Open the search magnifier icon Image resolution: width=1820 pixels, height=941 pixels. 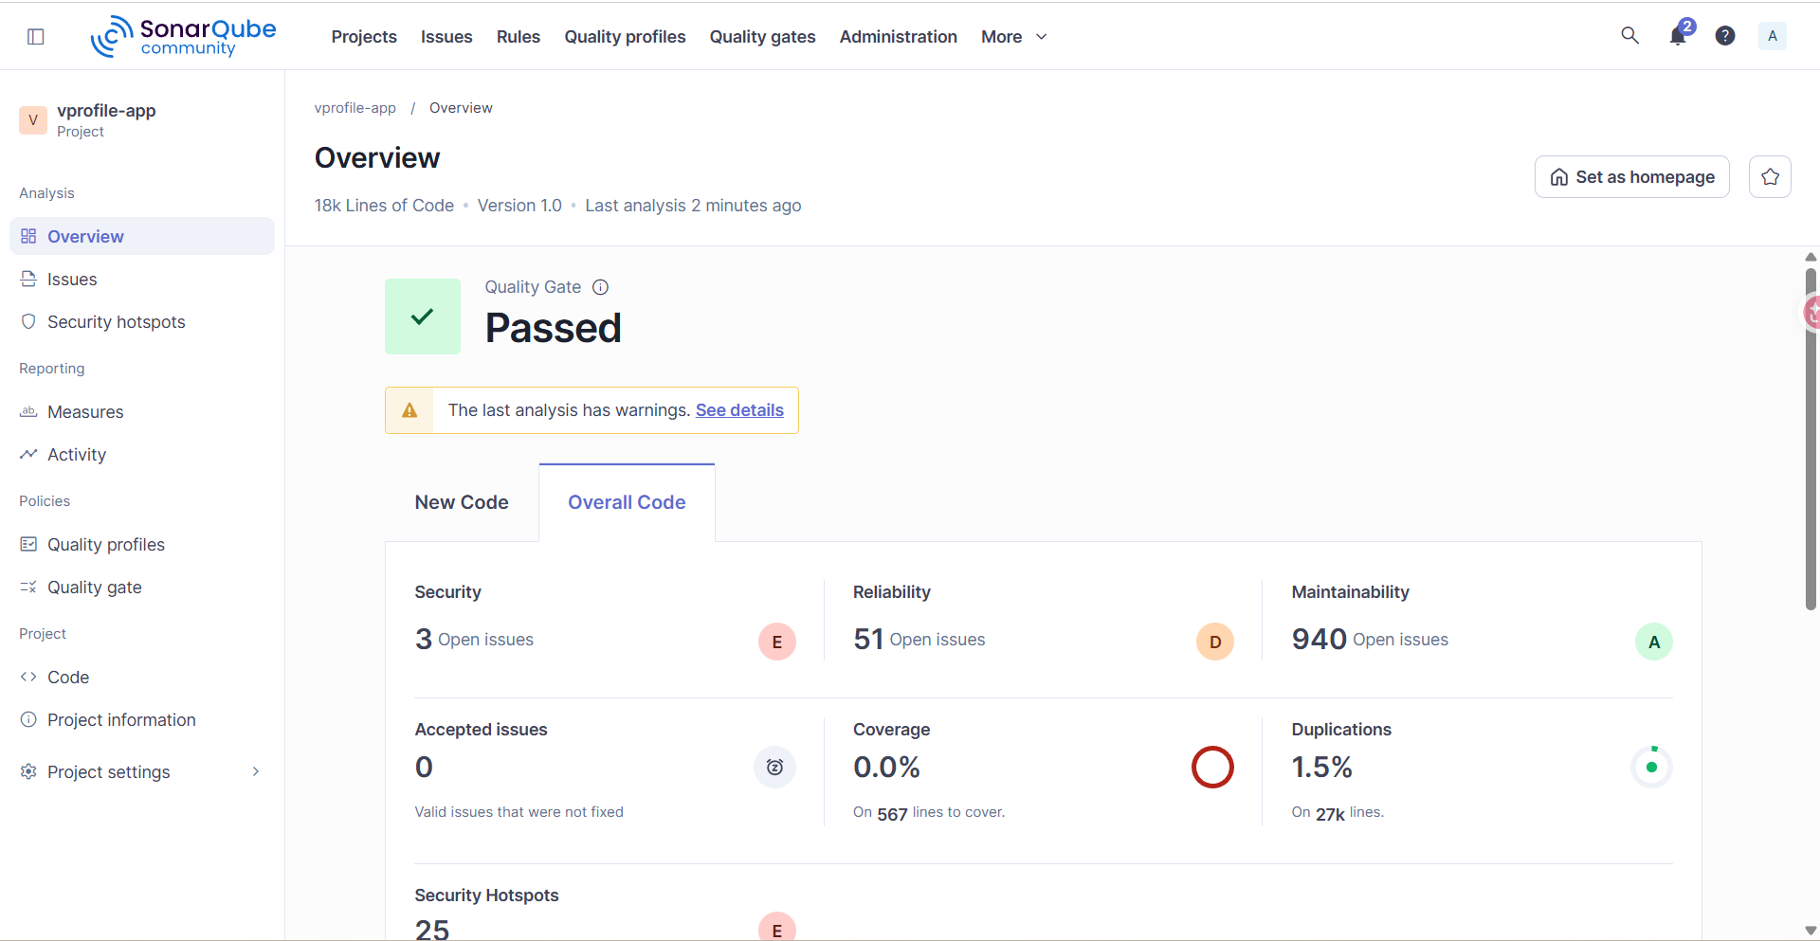pos(1629,36)
